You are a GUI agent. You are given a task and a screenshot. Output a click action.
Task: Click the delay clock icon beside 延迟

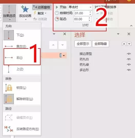[57, 19]
